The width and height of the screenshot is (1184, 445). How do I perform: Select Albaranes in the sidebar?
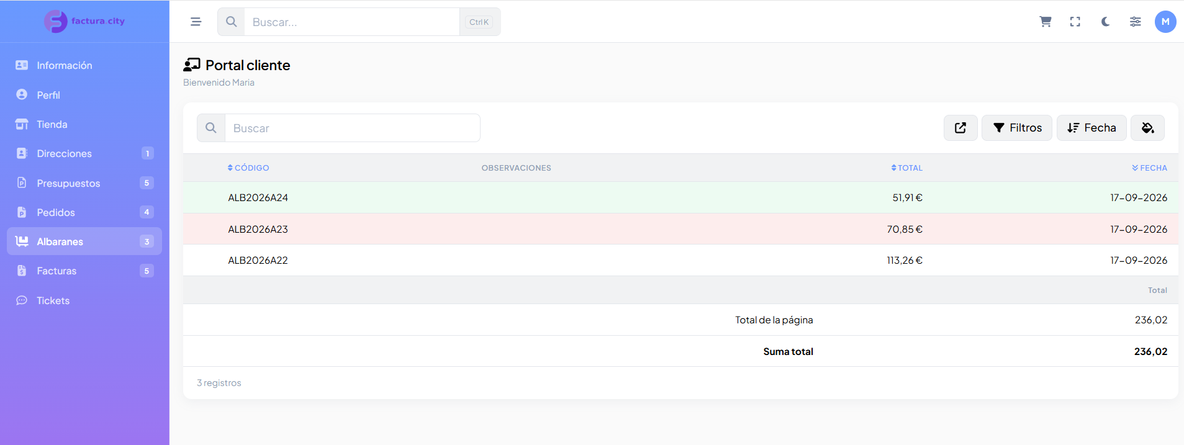(84, 241)
